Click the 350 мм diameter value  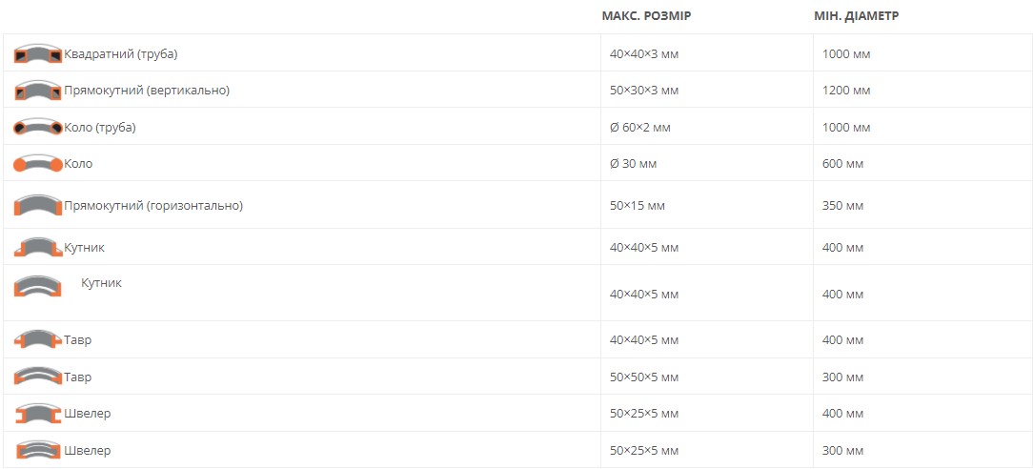pyautogui.click(x=842, y=206)
